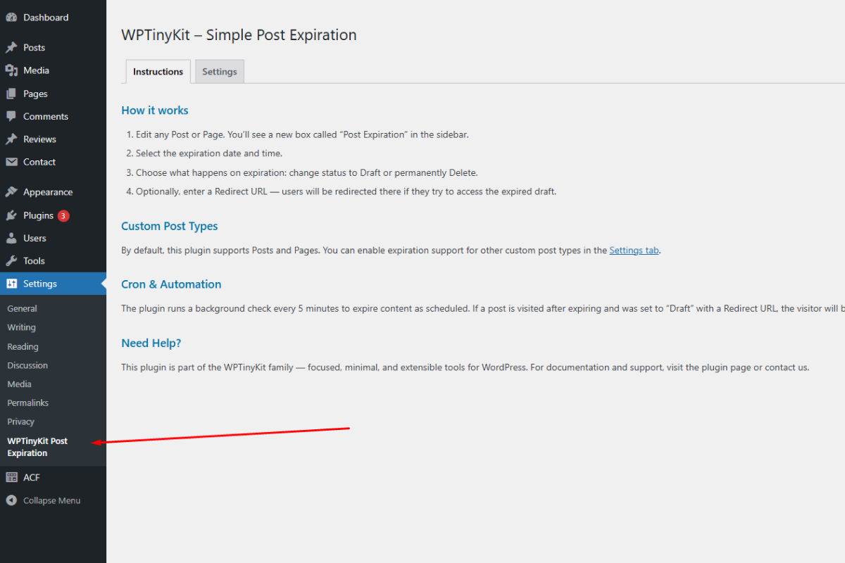Open Reading settings submenu
The width and height of the screenshot is (845, 563).
(23, 346)
